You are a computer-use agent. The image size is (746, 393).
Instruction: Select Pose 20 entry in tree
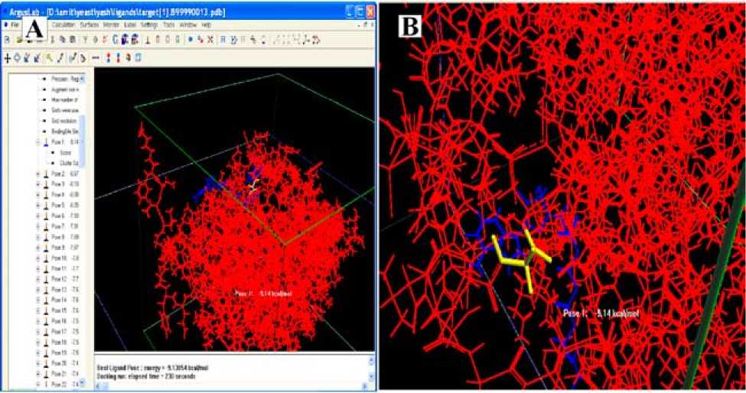(x=65, y=363)
